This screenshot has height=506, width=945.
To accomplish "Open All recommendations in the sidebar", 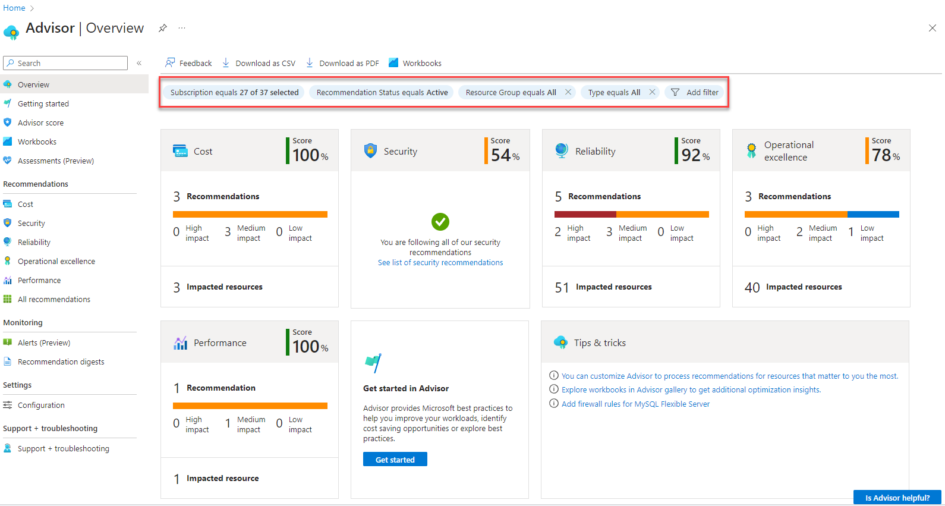I will click(53, 299).
